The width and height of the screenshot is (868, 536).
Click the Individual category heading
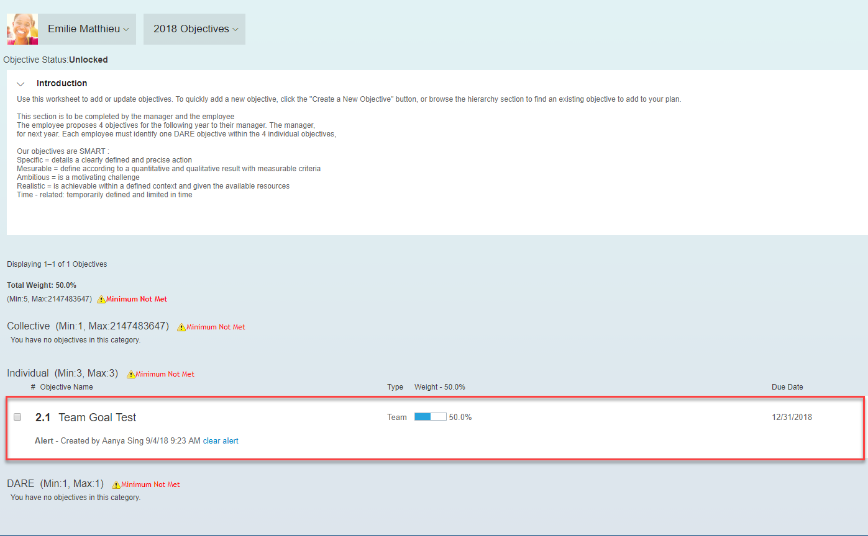tap(28, 373)
